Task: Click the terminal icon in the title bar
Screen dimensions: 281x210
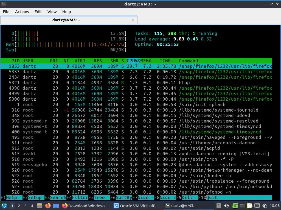Action: pyautogui.click(x=4, y=4)
